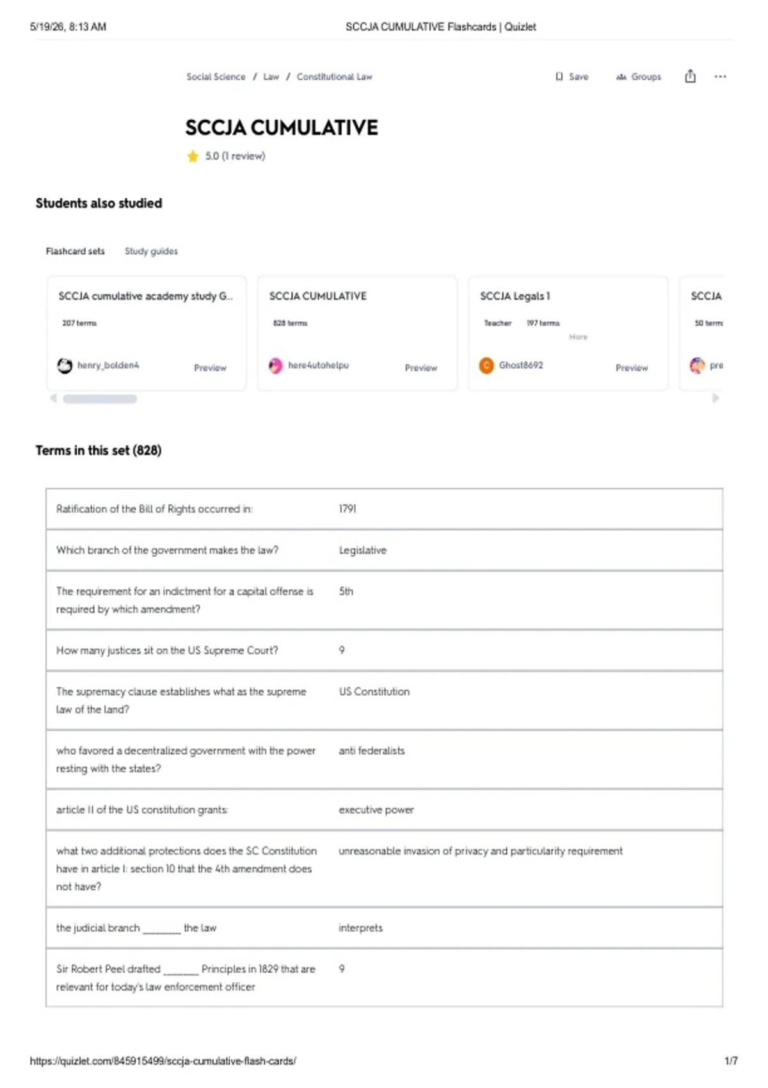Open the Social Science breadcrumb link
768x1088 pixels.
click(x=216, y=77)
